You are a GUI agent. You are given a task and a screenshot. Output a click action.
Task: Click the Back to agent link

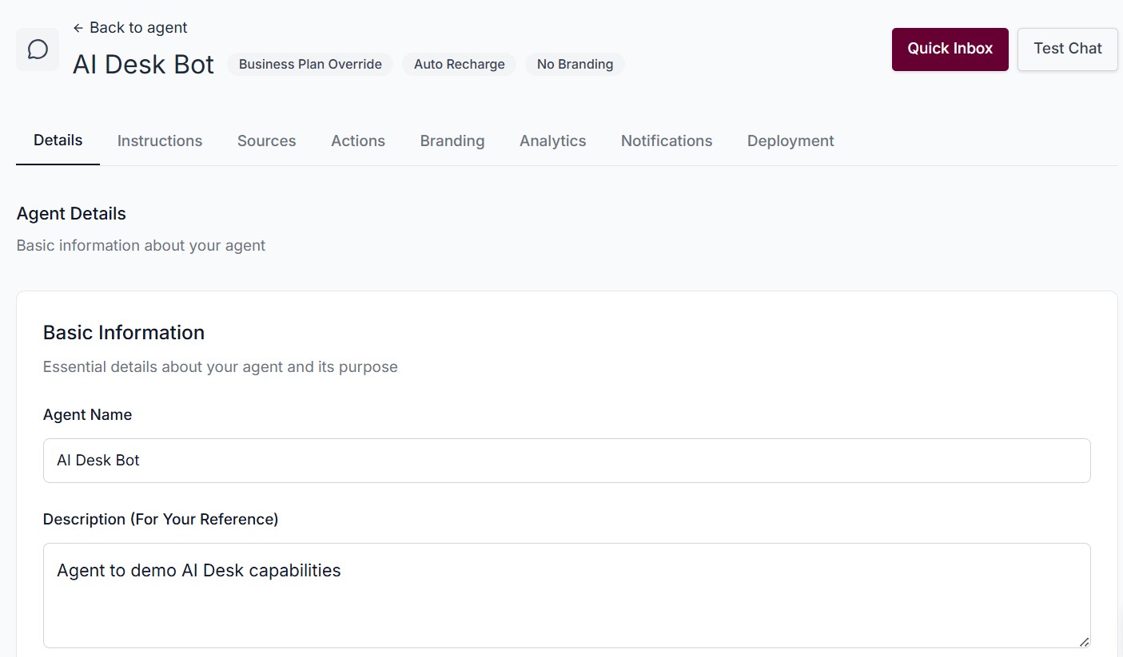(138, 27)
